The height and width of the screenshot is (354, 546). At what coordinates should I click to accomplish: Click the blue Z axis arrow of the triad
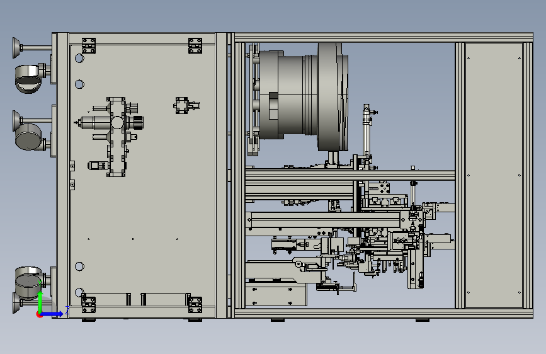[52, 314]
